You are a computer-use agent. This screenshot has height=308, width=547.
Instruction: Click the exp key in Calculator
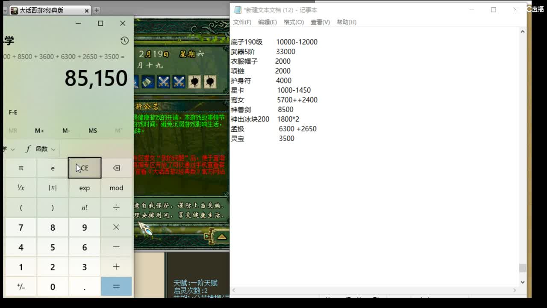[85, 188]
